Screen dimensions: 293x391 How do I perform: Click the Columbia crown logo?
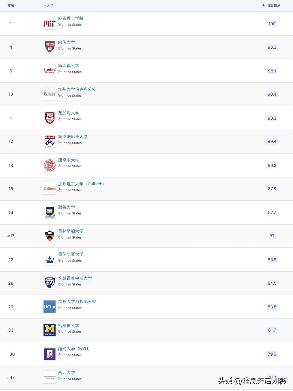tap(49, 259)
